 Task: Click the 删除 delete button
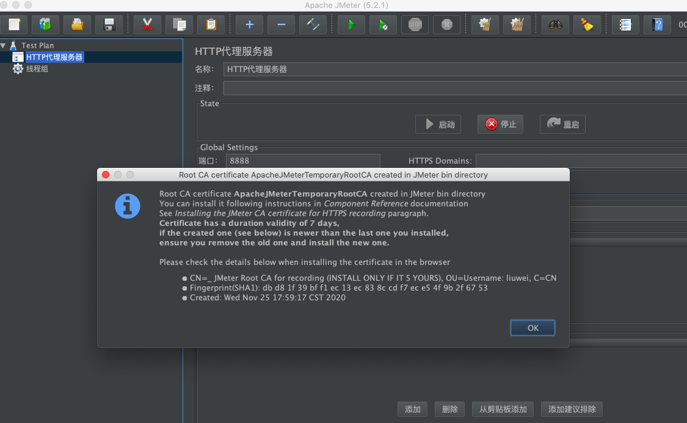point(449,410)
